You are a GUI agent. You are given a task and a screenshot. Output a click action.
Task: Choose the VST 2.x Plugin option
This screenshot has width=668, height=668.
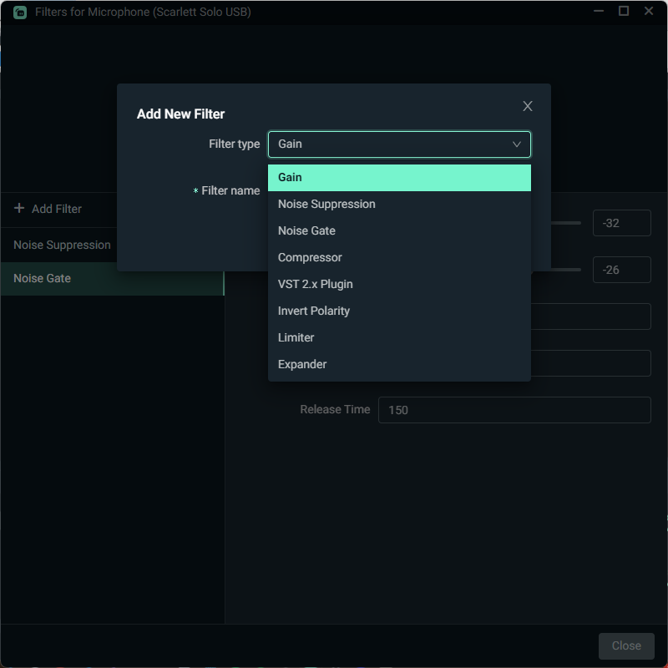[399, 285]
